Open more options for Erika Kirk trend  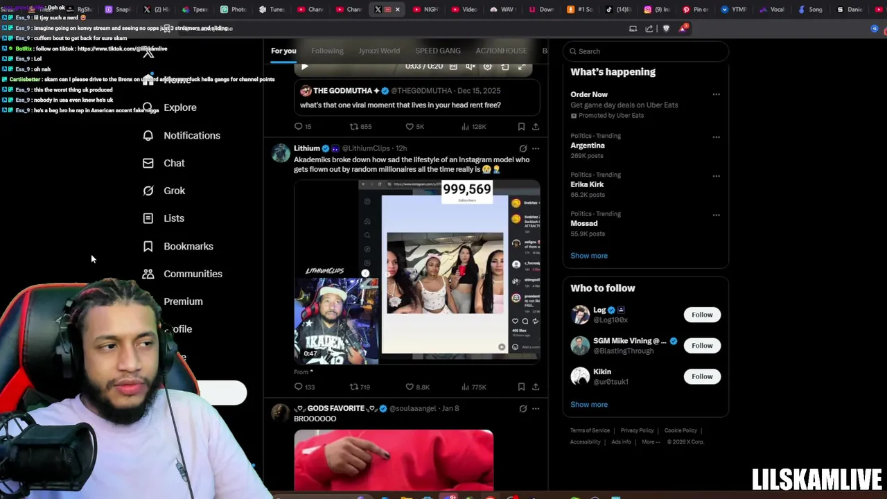coord(716,175)
